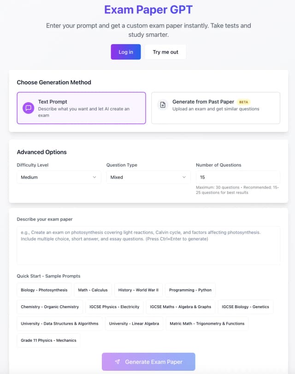Image resolution: width=295 pixels, height=374 pixels.
Task: Choose Grade 11 Physics - Mechanics prompt
Action: pyautogui.click(x=48, y=340)
